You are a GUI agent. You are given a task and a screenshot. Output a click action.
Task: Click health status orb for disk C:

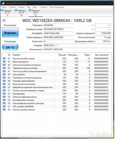click(2, 10)
